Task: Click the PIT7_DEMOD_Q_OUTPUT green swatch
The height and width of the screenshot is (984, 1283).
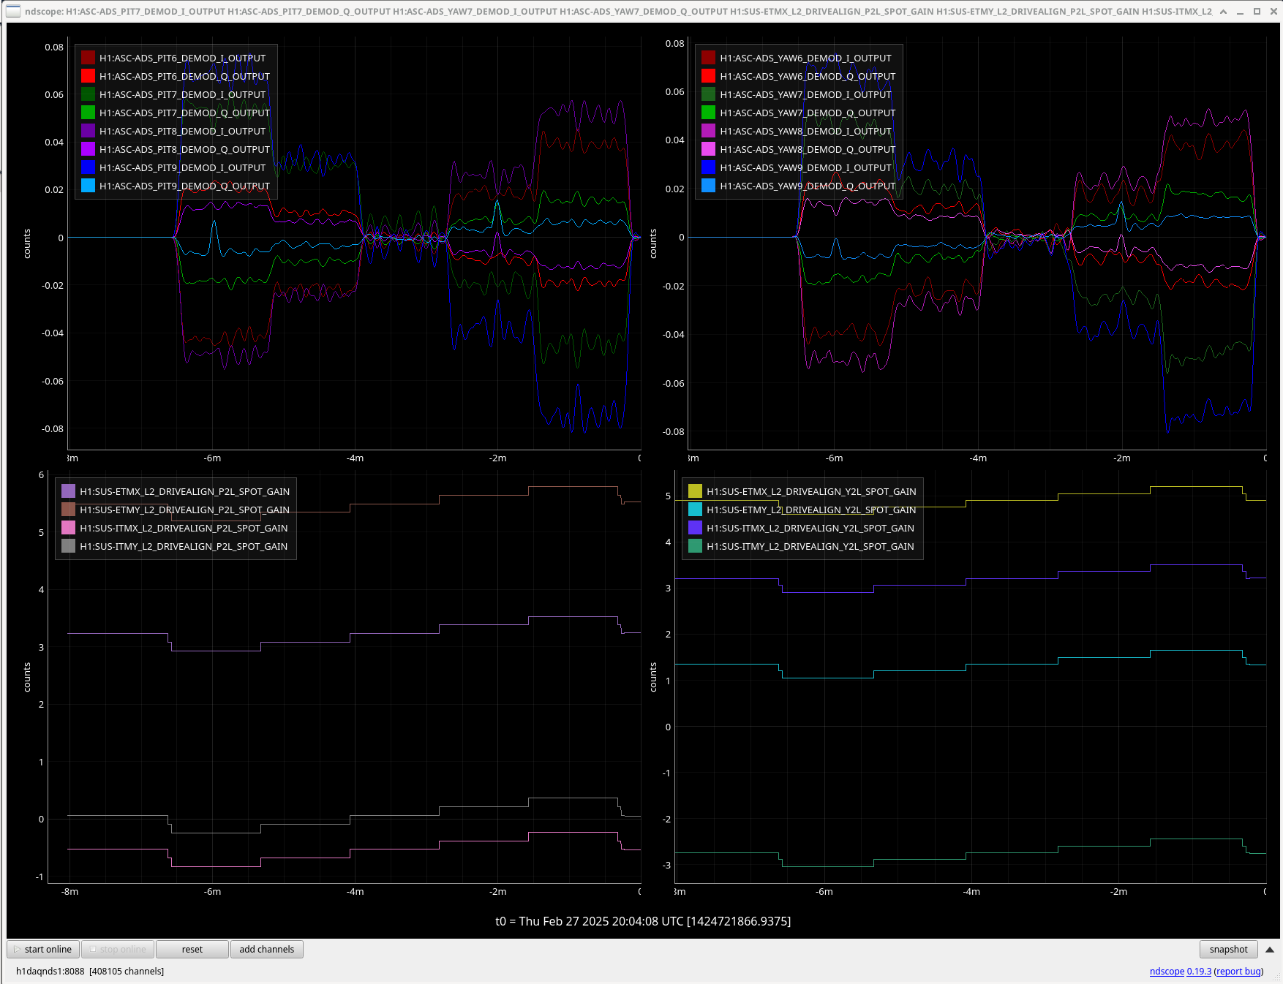Action: coord(88,113)
